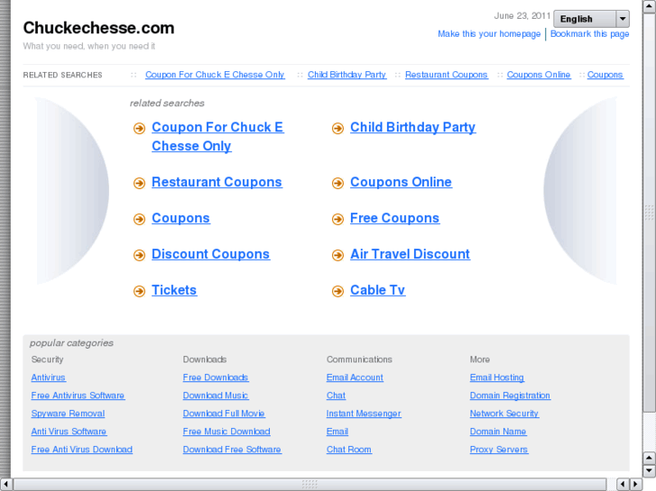Click the horizontal scrollbar left arrow
This screenshot has height=491, width=656.
[x=5, y=484]
